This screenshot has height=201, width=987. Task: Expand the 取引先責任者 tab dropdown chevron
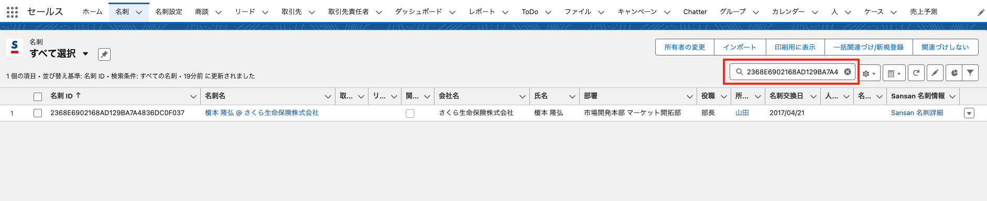coord(379,12)
